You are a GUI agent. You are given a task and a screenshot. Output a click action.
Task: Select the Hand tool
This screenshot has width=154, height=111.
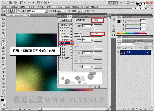pyautogui.click(x=3, y=90)
